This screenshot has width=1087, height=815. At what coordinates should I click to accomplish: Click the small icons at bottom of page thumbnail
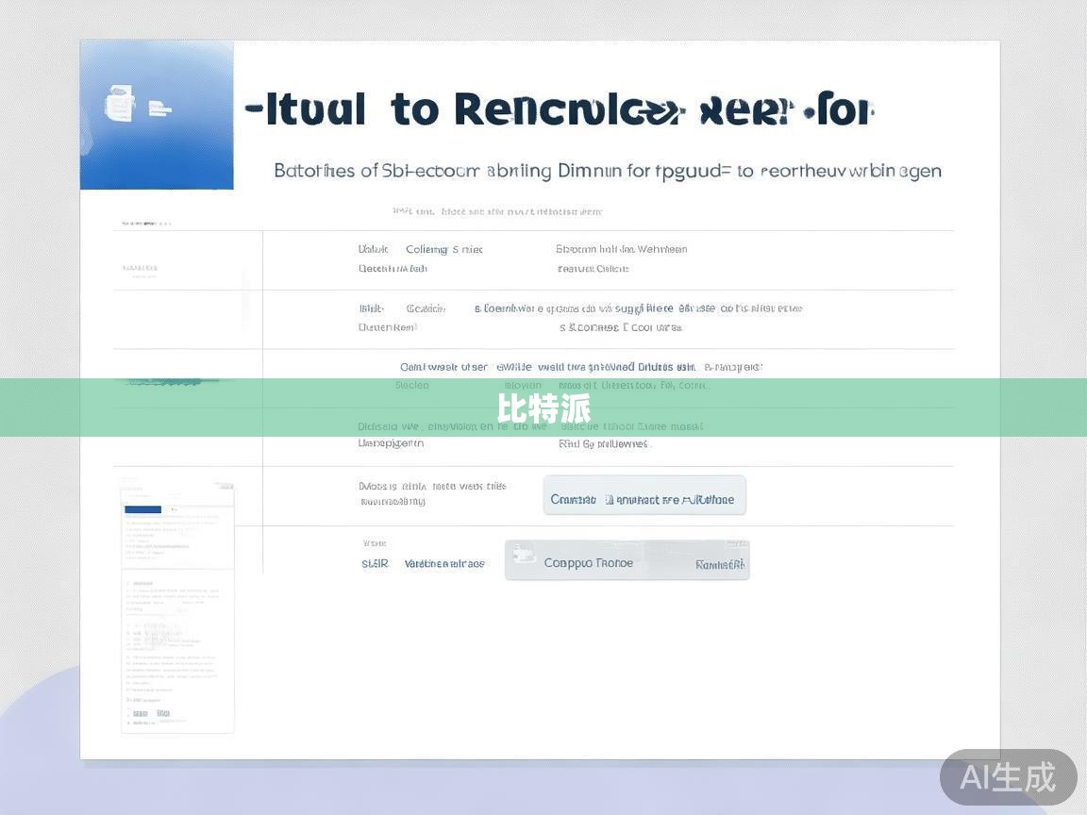[x=151, y=714]
